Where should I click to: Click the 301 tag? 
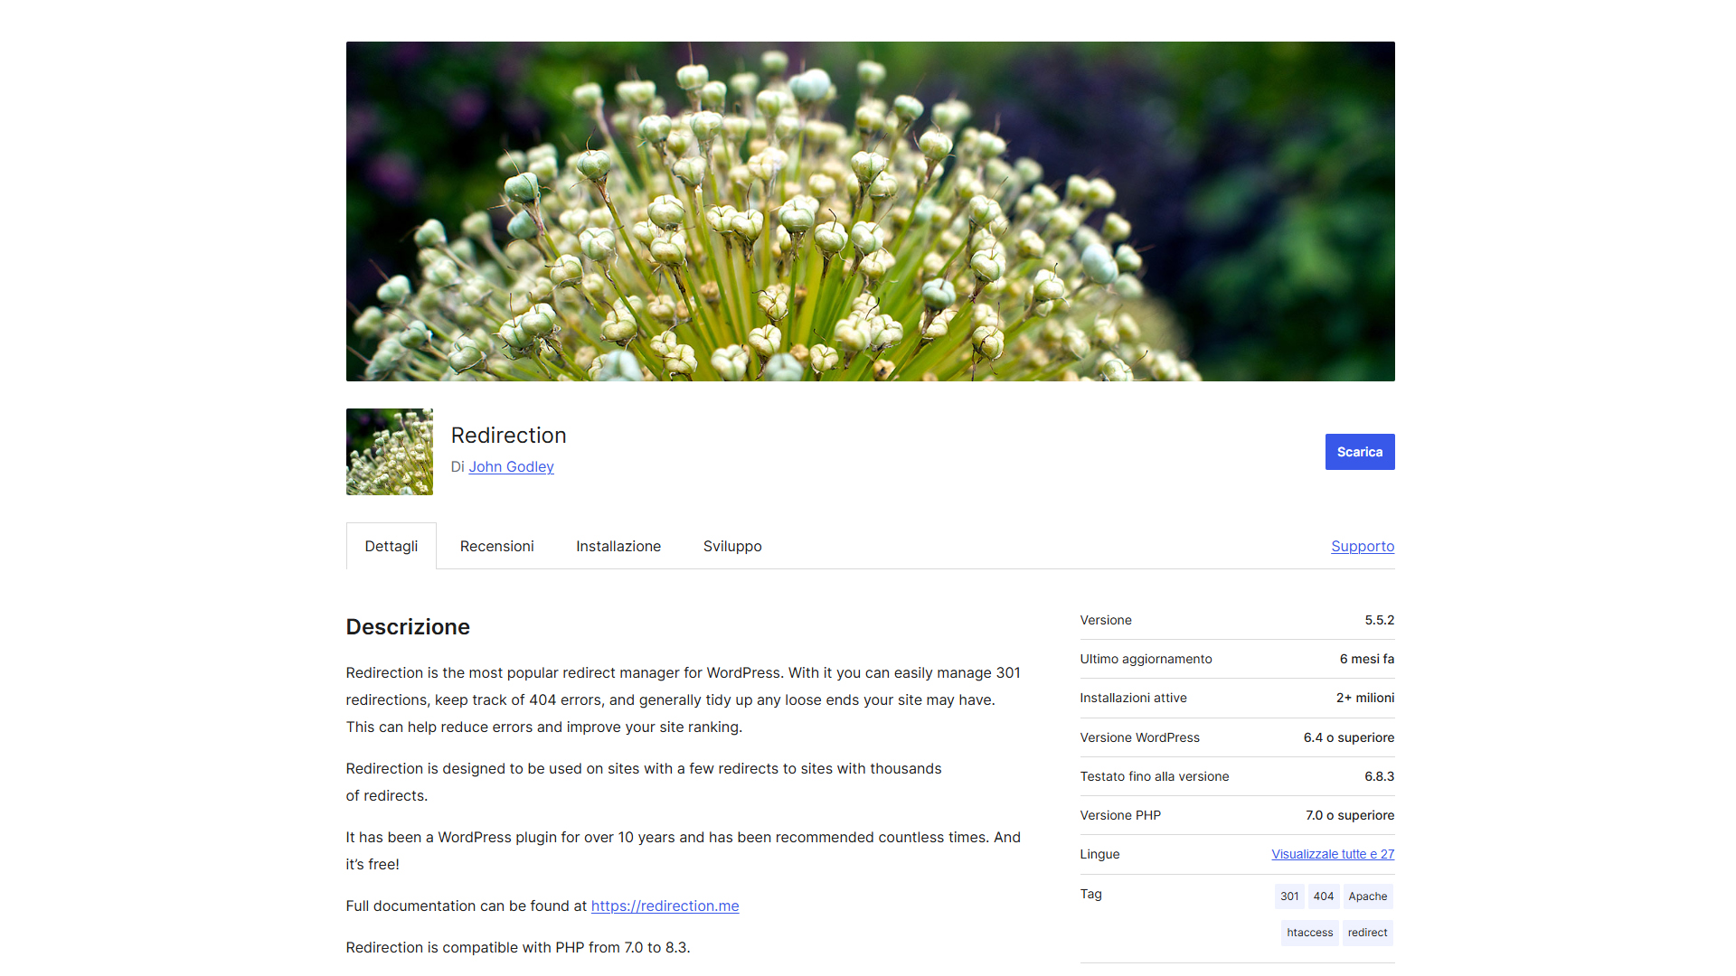(1289, 896)
